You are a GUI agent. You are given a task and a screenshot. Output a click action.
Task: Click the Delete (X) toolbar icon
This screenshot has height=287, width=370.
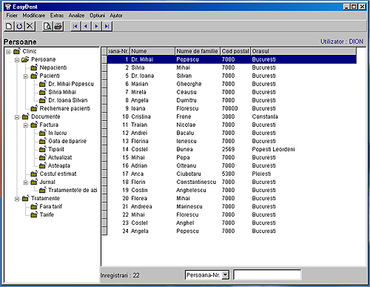[30, 26]
